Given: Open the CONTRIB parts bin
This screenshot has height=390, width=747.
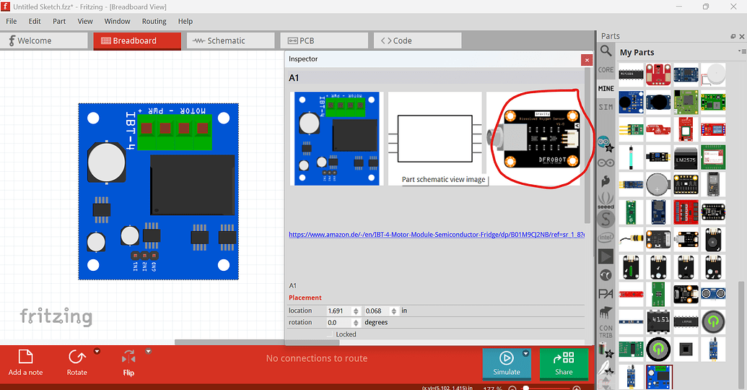Looking at the screenshot, I should coord(606,331).
